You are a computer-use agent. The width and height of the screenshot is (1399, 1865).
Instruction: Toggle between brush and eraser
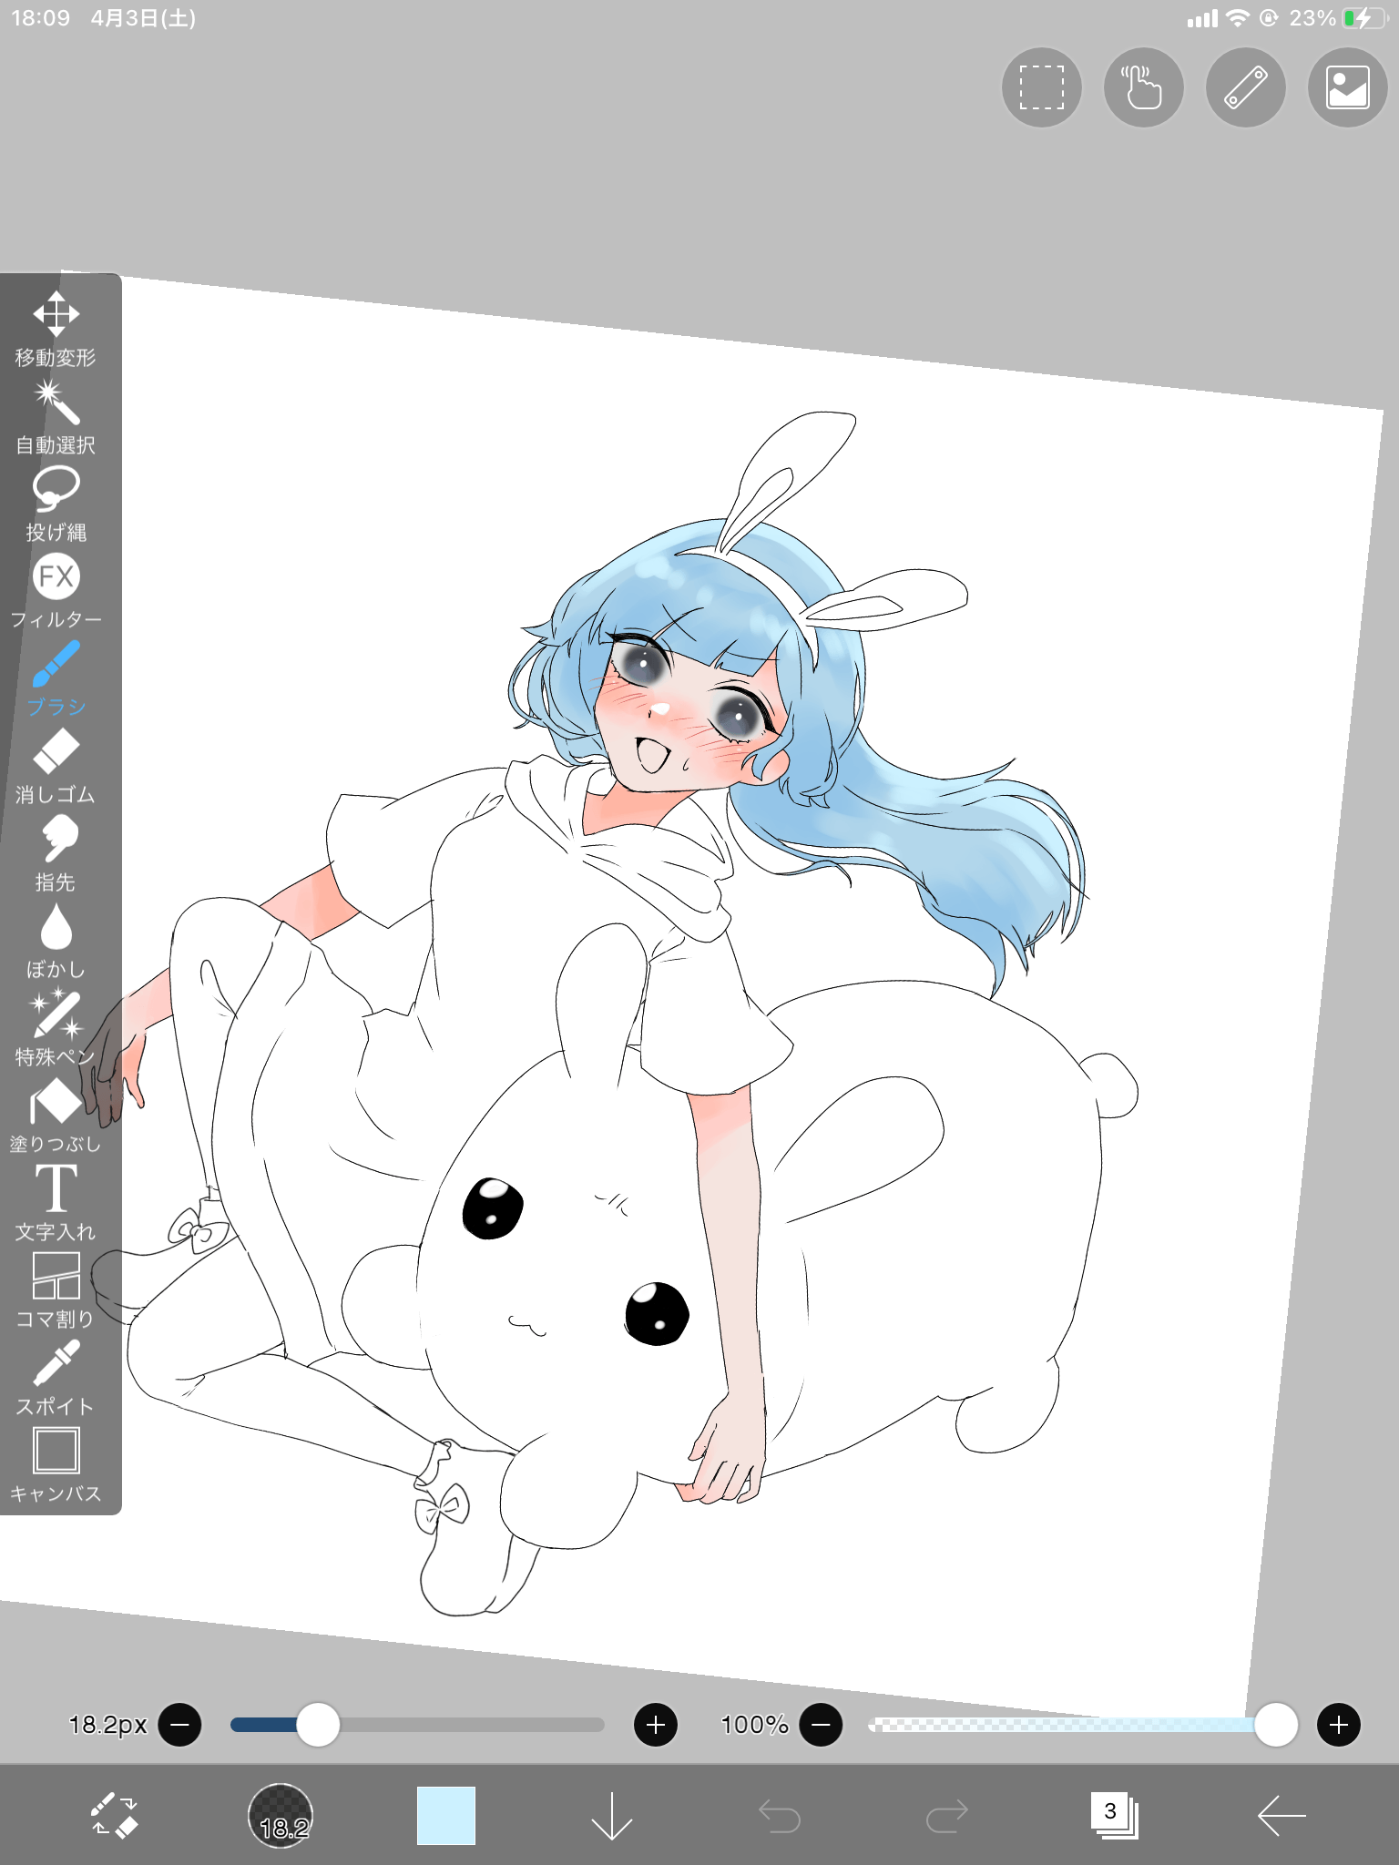click(x=114, y=1815)
